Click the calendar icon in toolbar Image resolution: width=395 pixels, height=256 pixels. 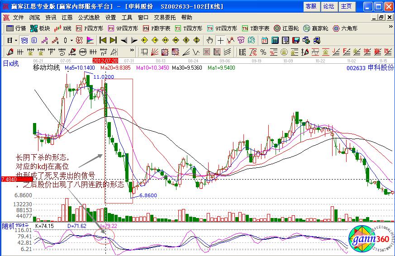(x=265, y=40)
